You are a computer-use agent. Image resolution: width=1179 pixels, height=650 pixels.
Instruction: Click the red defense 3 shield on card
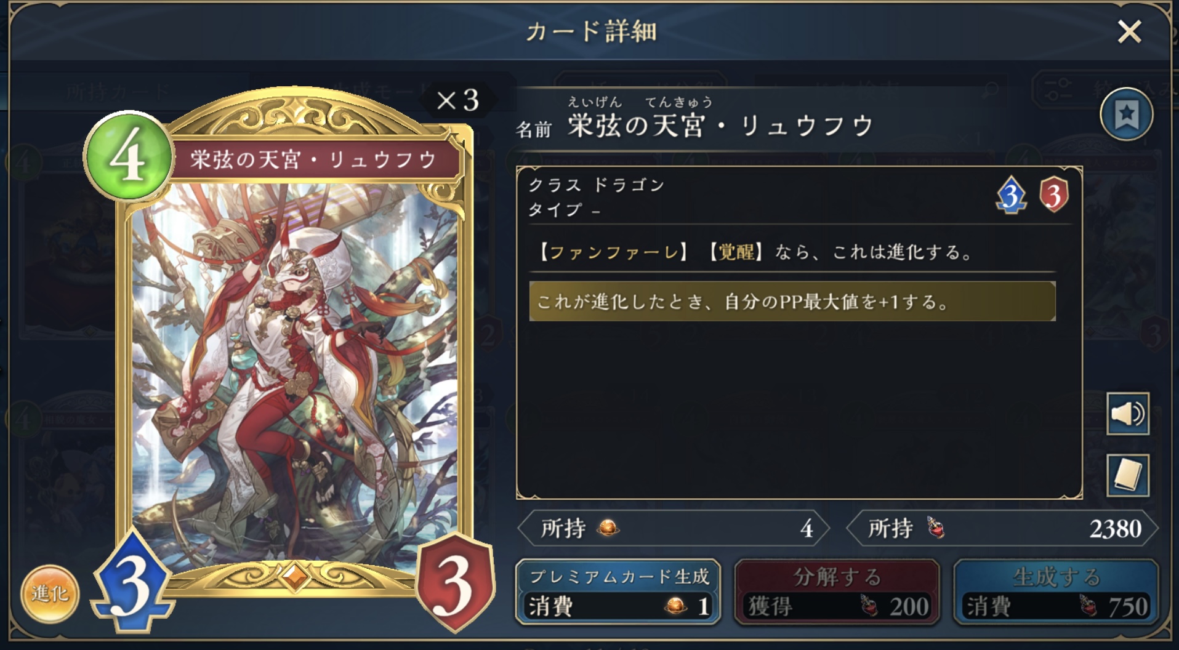click(455, 582)
